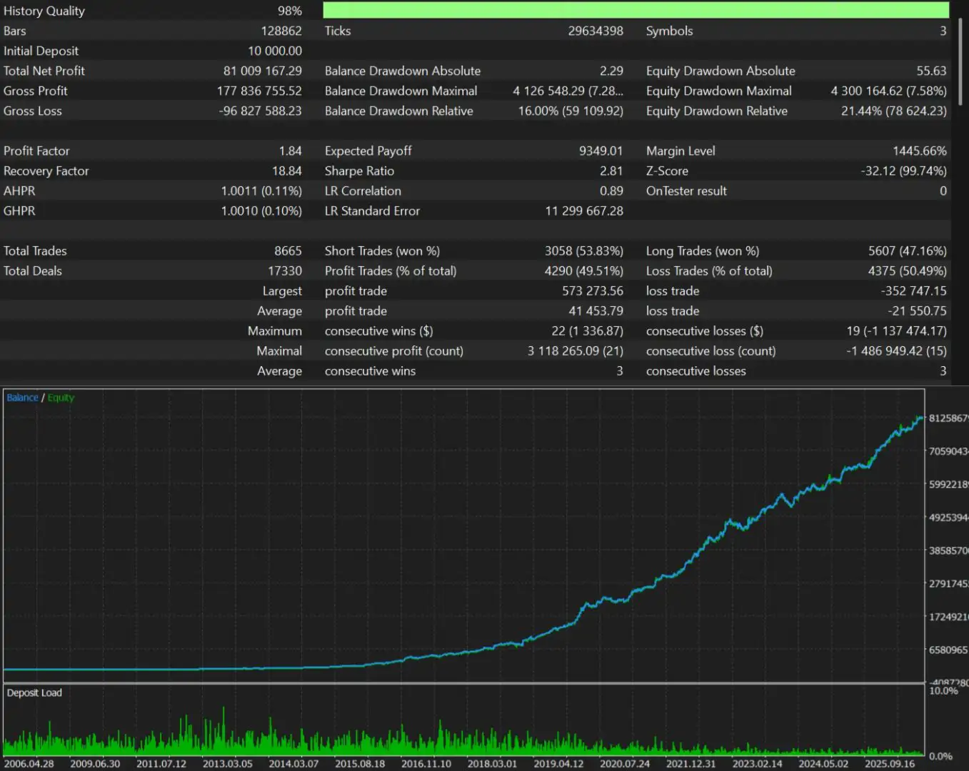The width and height of the screenshot is (969, 771).
Task: Select the green Equity legend label
Action: 61,398
